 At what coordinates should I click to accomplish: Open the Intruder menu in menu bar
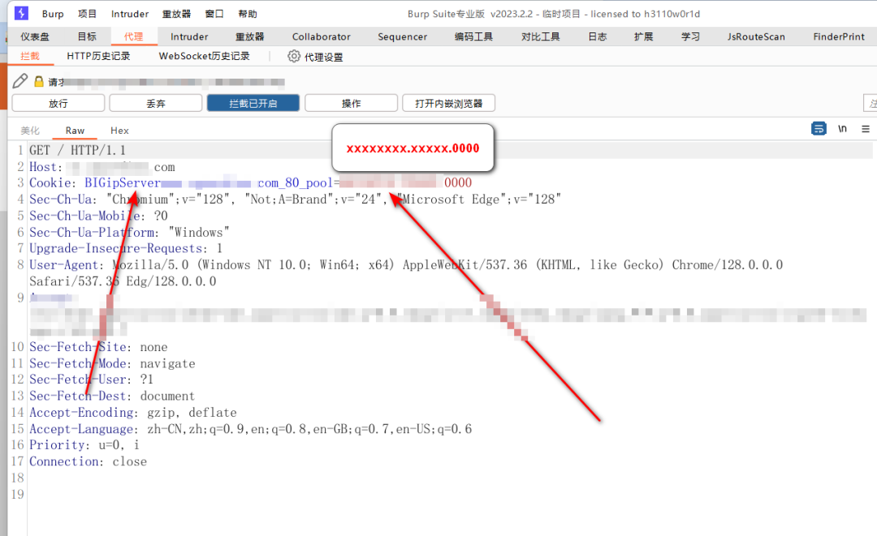(x=130, y=14)
